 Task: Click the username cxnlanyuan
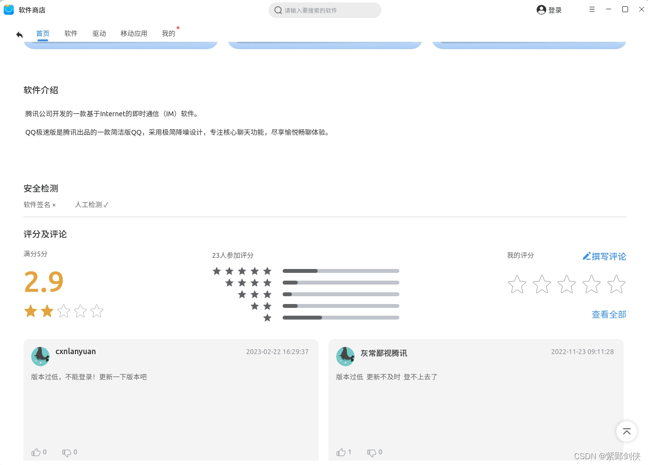click(75, 352)
